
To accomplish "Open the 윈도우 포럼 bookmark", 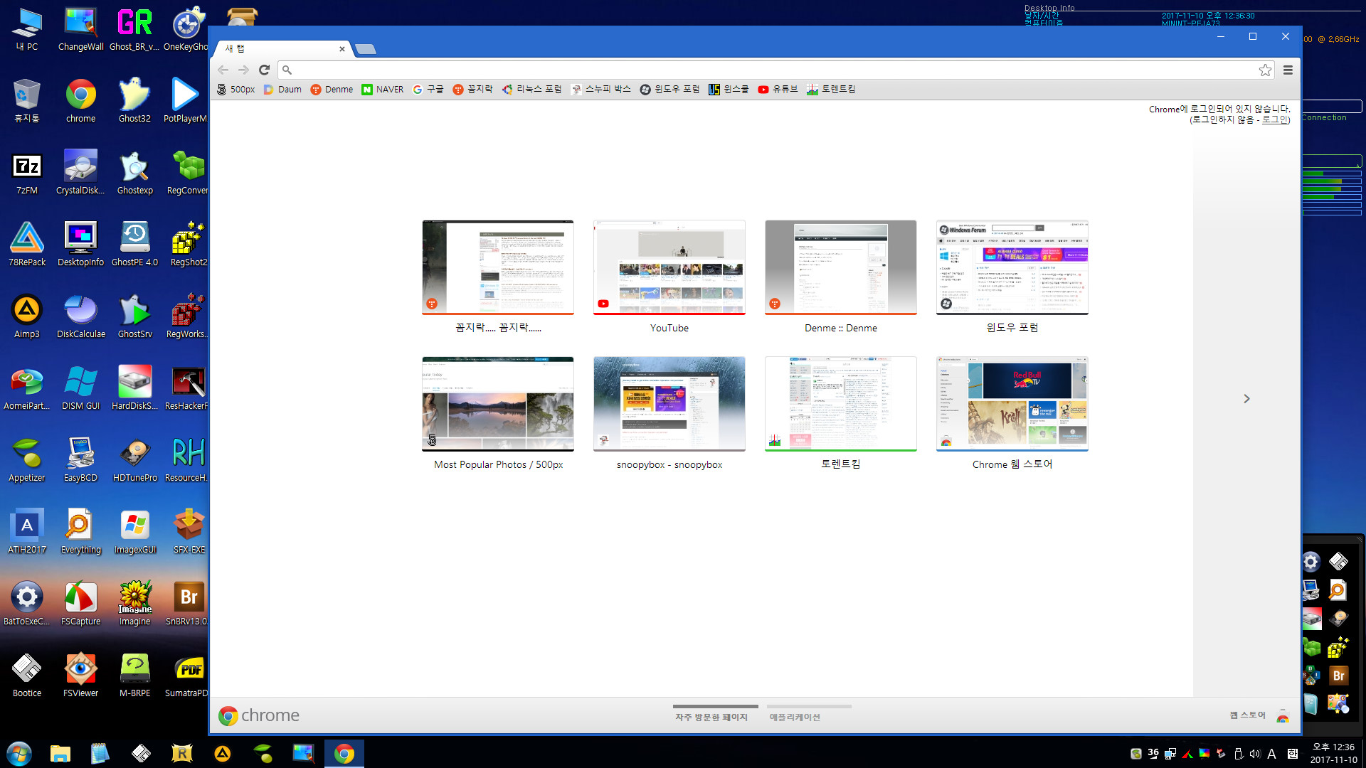I will (x=669, y=90).
